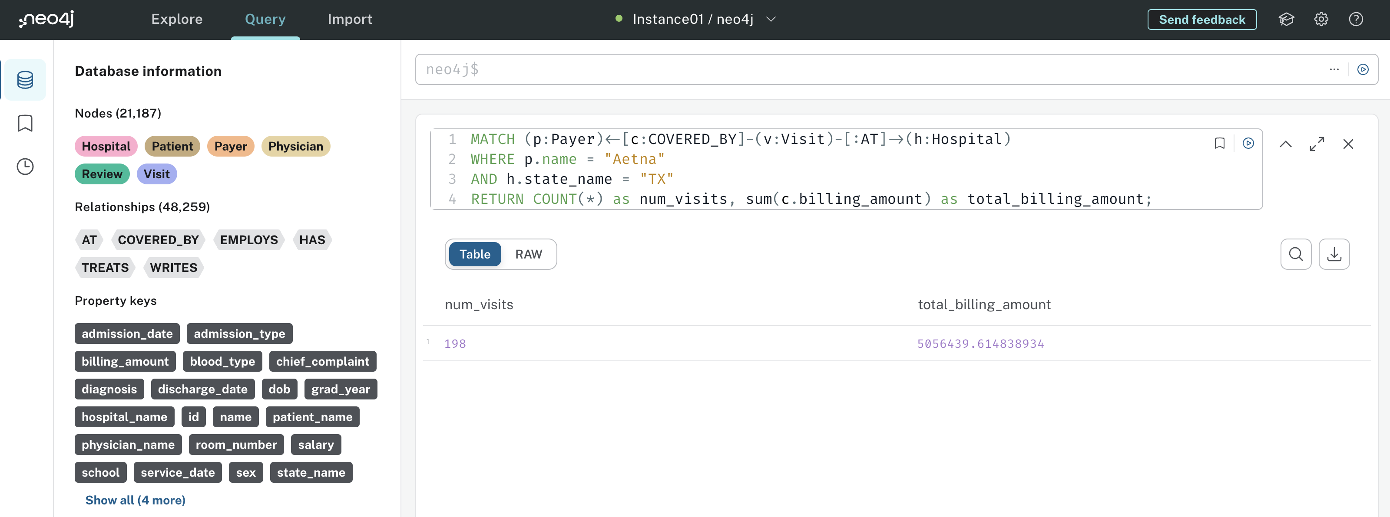The image size is (1390, 517).
Task: Download the query results
Action: [x=1334, y=254]
